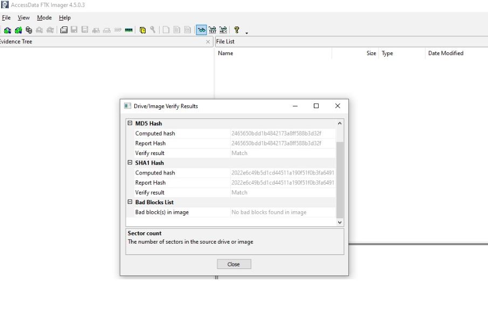Maximize the Drive/Image Verify Results dialog
Screen dimensions: 488x309
[316, 106]
